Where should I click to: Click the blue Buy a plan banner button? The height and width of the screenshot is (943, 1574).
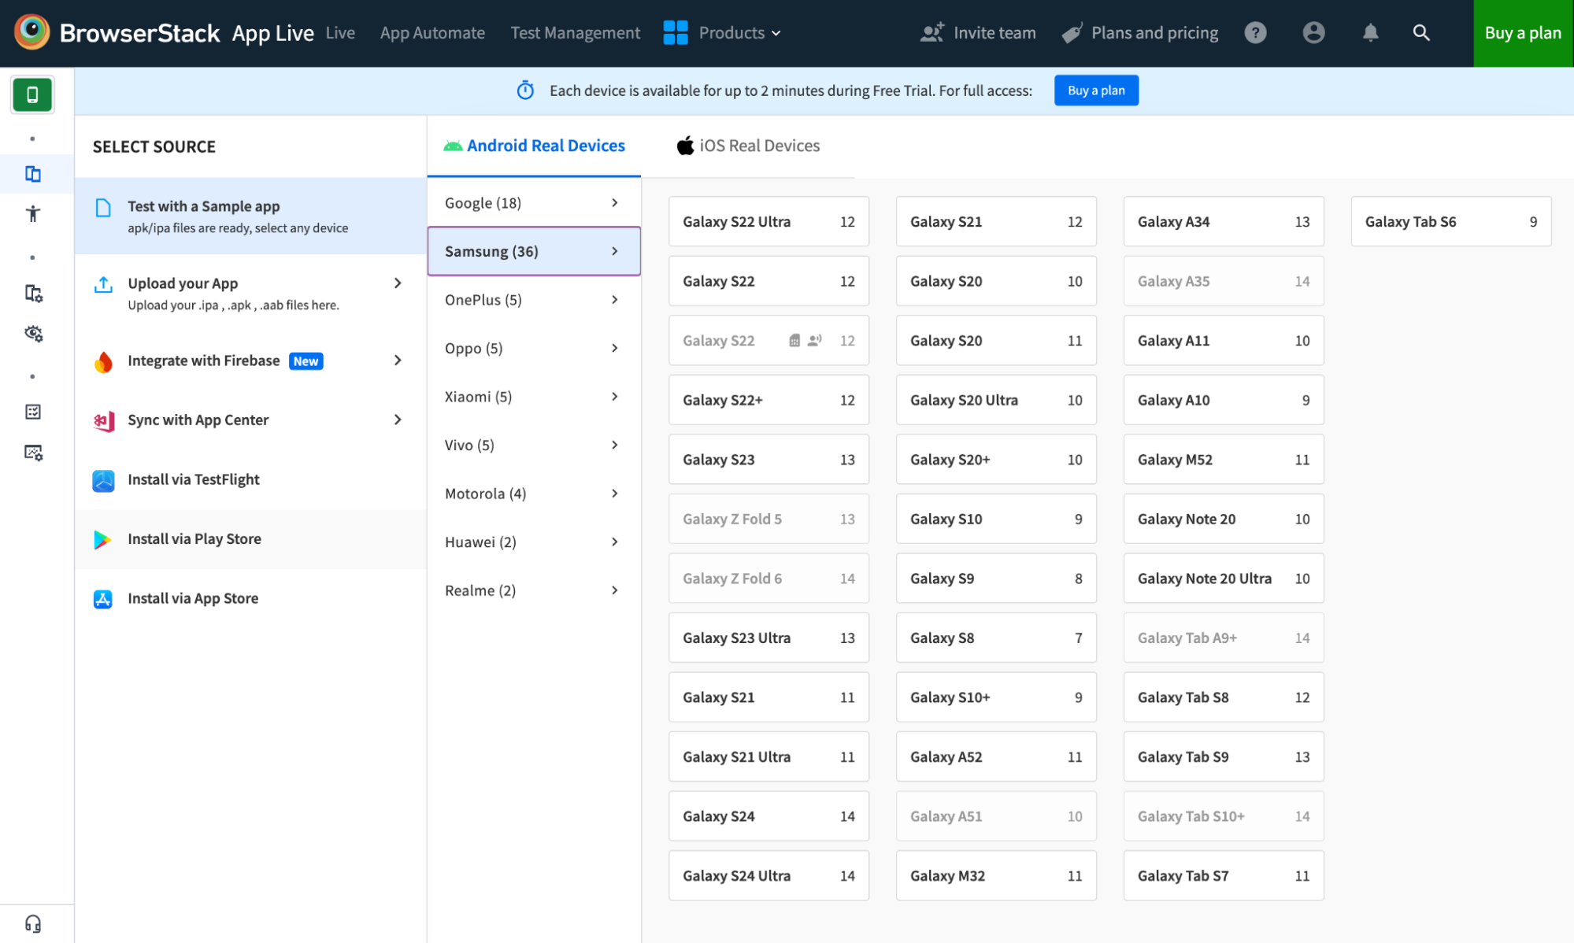click(x=1096, y=91)
